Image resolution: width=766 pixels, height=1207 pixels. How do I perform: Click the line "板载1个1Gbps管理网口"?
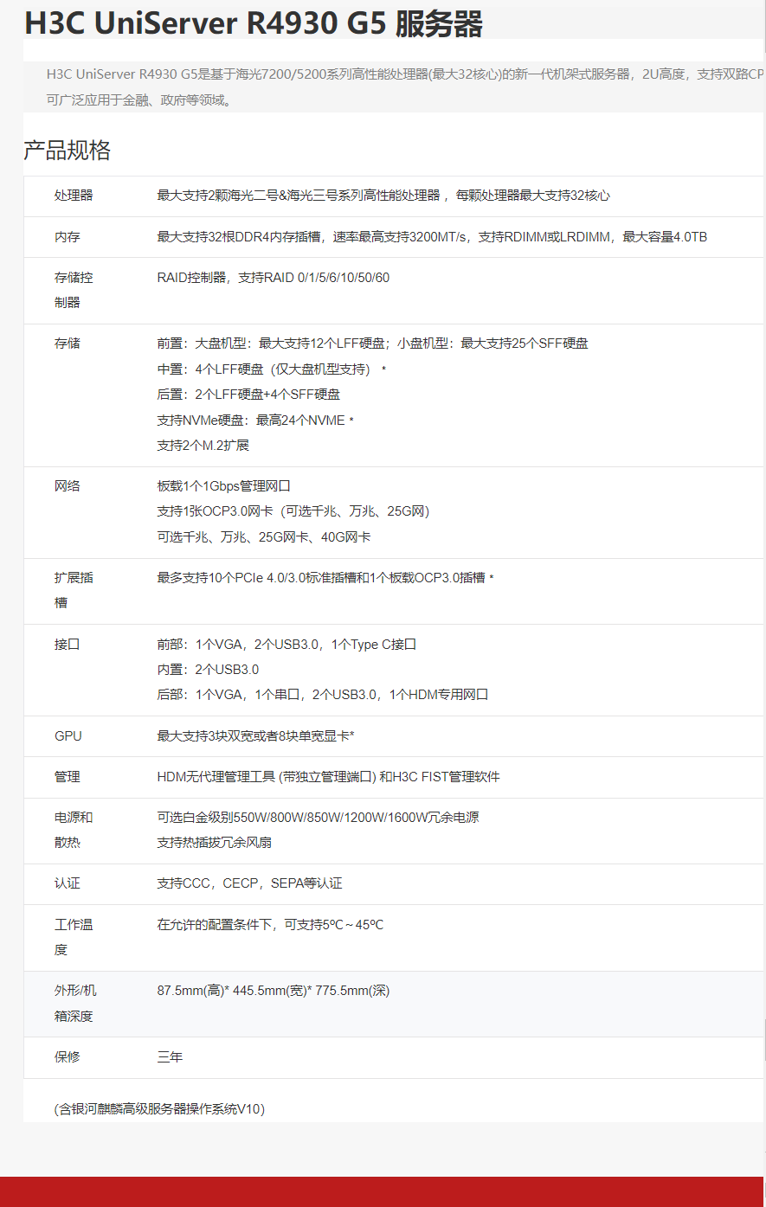(224, 486)
